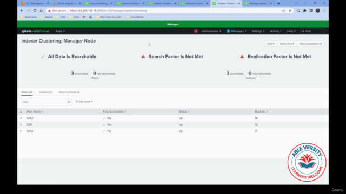Image resolution: width=346 pixels, height=194 pixels.
Task: Select the Peers (3) tab
Action: [26, 92]
